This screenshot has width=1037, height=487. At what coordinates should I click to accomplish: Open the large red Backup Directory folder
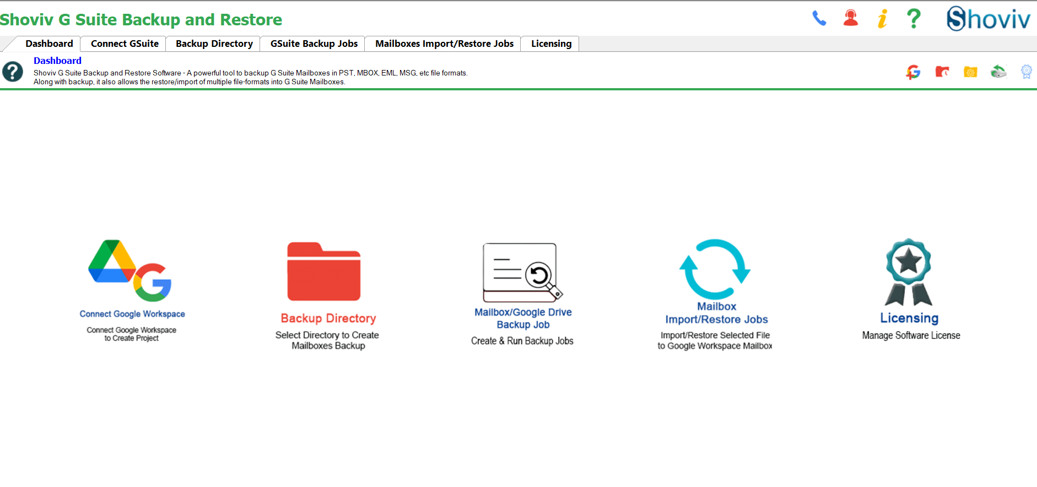coord(324,271)
